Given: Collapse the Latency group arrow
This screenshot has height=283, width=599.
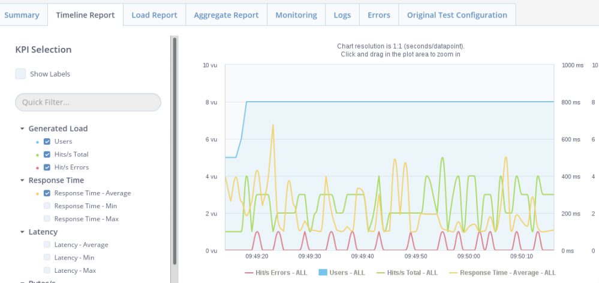Looking at the screenshot, I should 22,232.
